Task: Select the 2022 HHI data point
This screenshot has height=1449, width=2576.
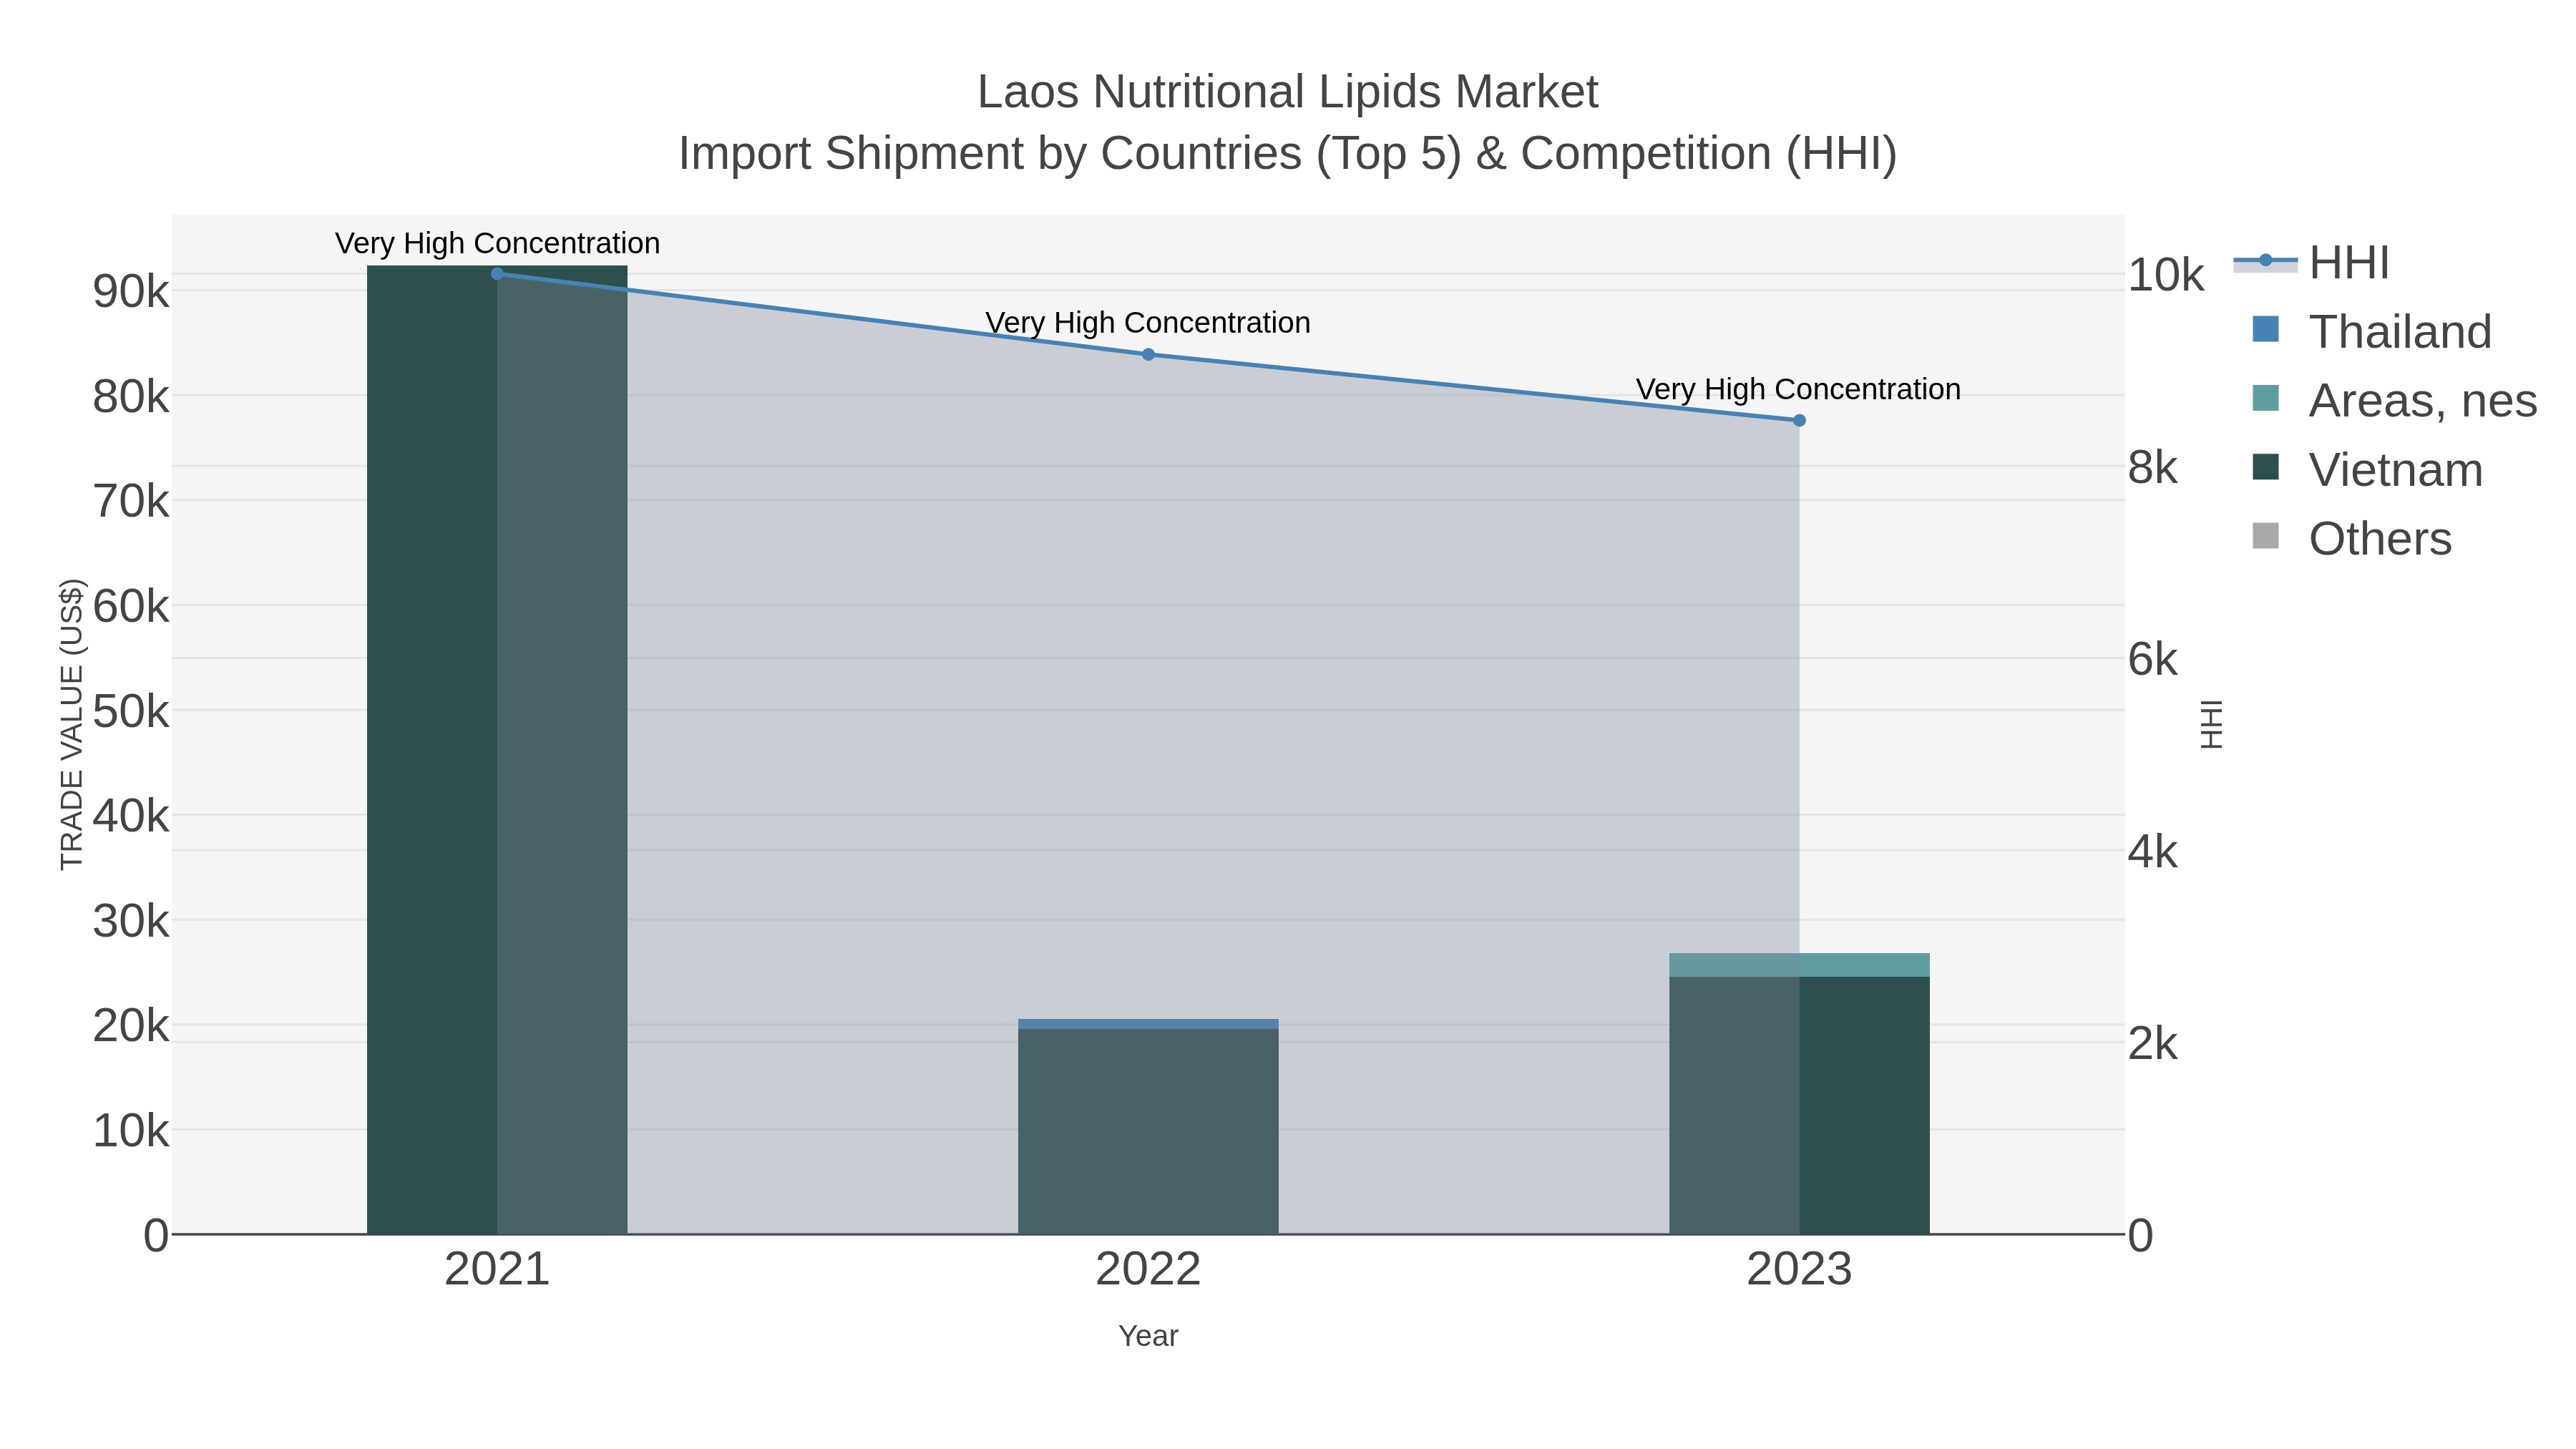Action: 1148,354
